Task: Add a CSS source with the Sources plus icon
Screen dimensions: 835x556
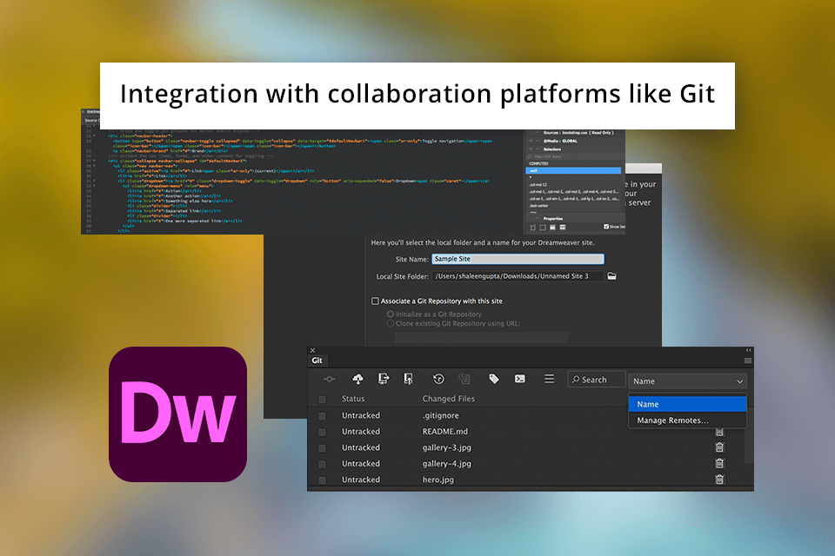Action: click(x=531, y=132)
